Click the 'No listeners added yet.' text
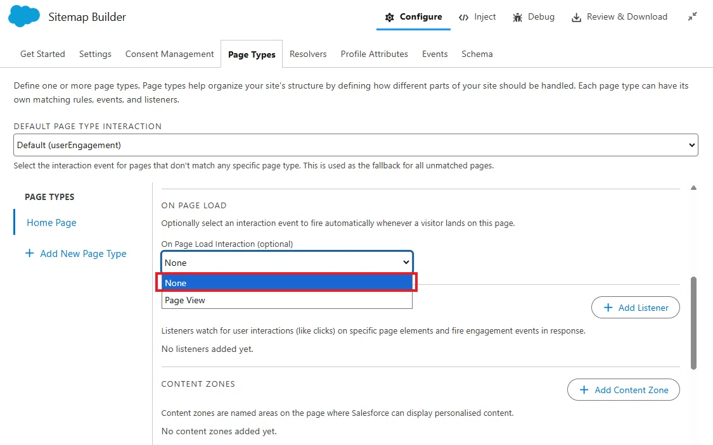This screenshot has height=445, width=713. tap(207, 349)
